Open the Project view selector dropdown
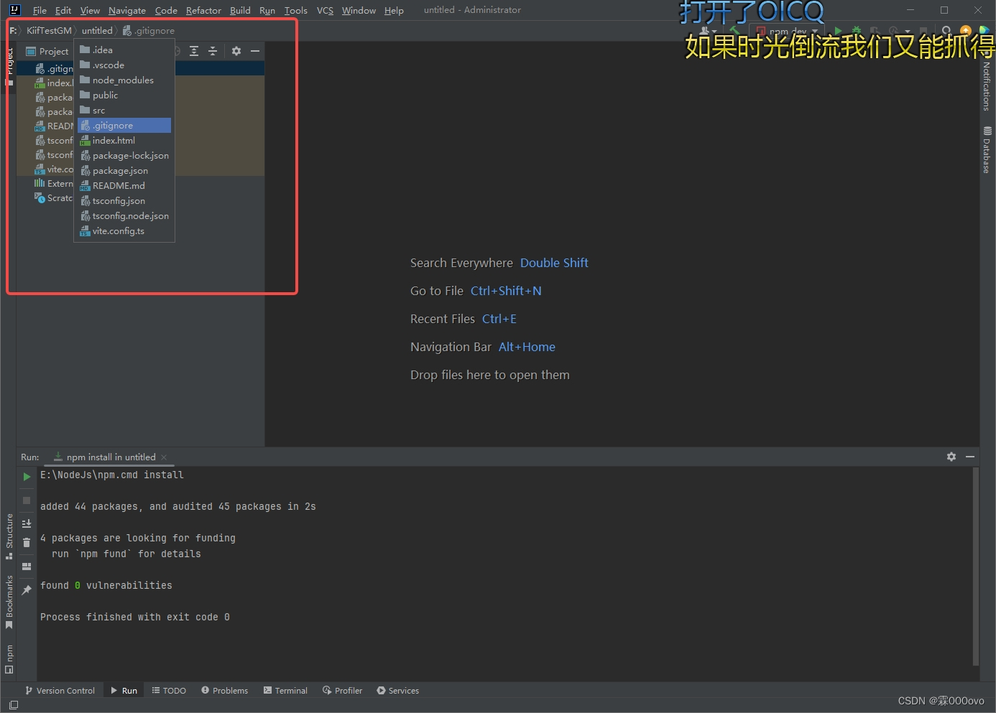Image resolution: width=996 pixels, height=713 pixels. click(x=47, y=52)
